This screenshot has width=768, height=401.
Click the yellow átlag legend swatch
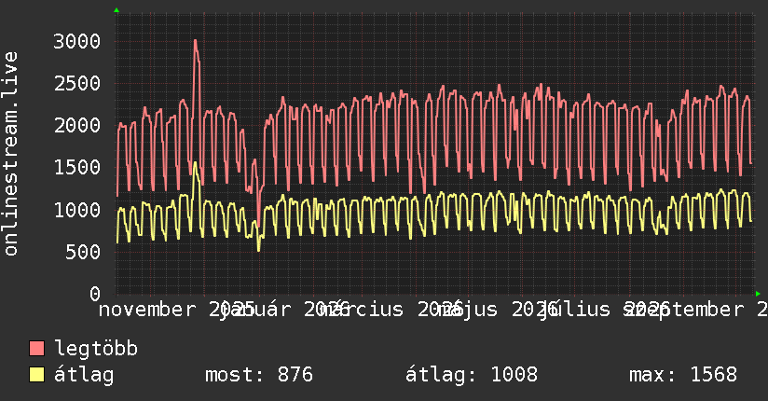click(x=36, y=374)
